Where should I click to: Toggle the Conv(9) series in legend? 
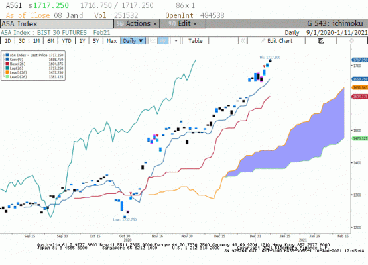[16, 60]
